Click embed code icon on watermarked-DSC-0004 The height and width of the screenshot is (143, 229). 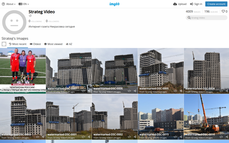pos(221,91)
